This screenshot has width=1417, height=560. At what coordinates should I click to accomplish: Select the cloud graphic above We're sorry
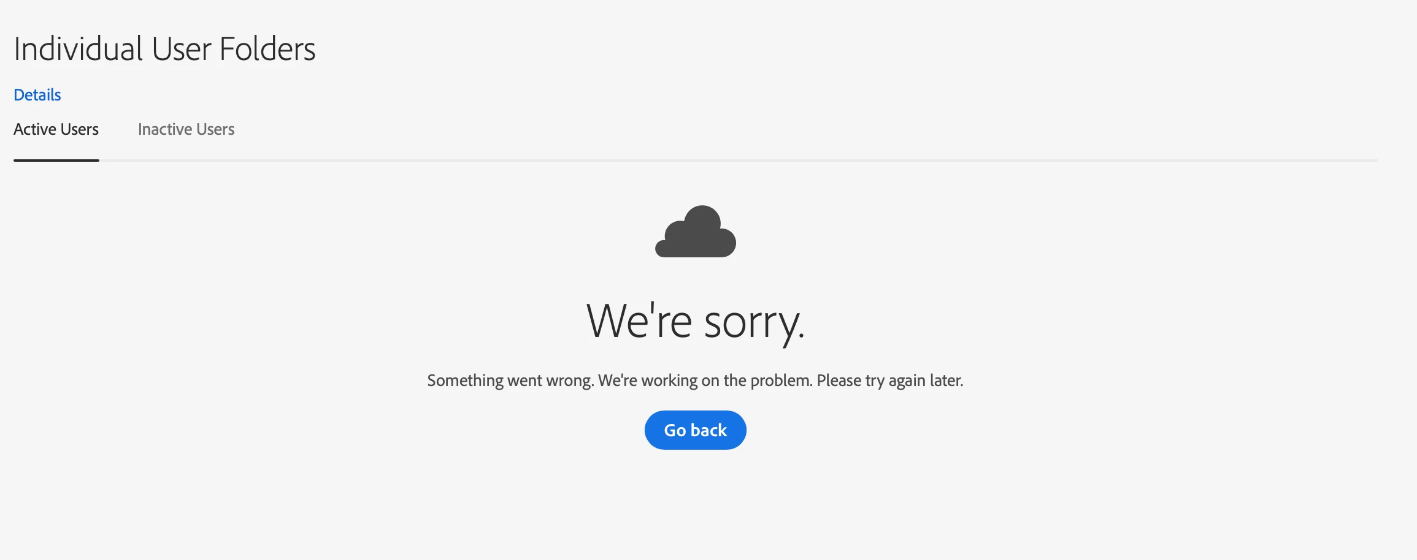[696, 232]
